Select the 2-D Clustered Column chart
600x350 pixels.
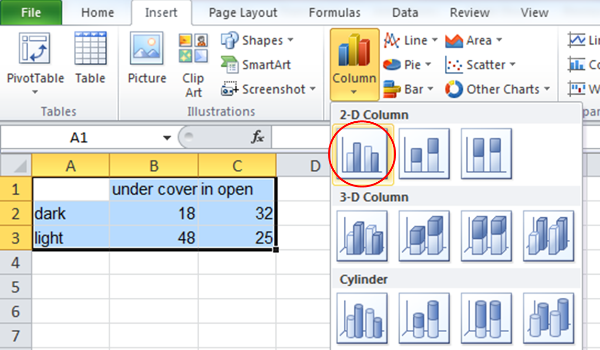point(362,154)
